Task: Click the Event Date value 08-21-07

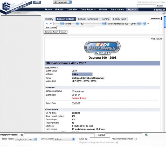Action: (x=76, y=95)
